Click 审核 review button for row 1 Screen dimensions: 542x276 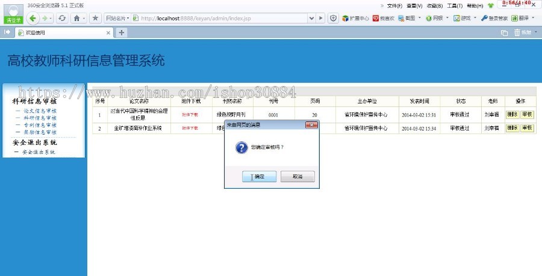coord(527,114)
